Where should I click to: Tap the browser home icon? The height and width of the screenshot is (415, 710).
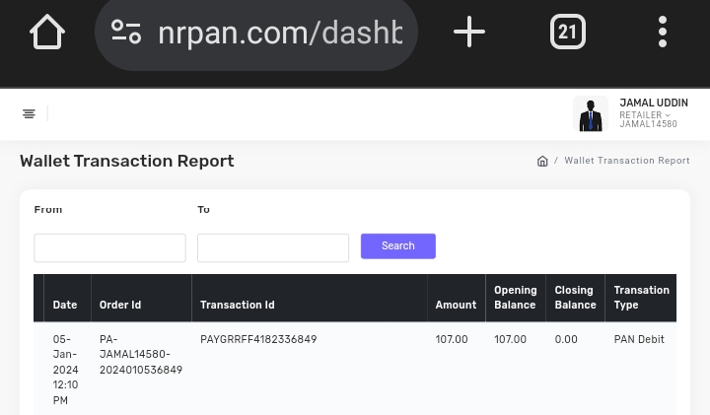[46, 33]
